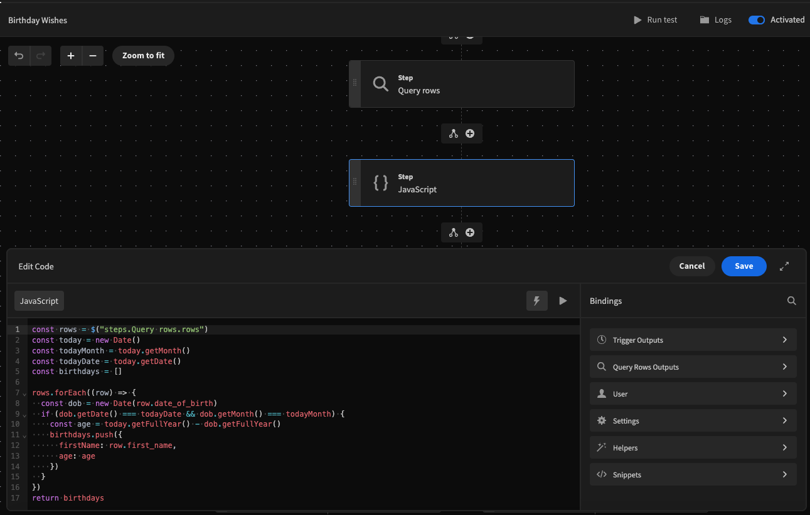Image resolution: width=810 pixels, height=515 pixels.
Task: Select the Query rows step node
Action: 462,84
